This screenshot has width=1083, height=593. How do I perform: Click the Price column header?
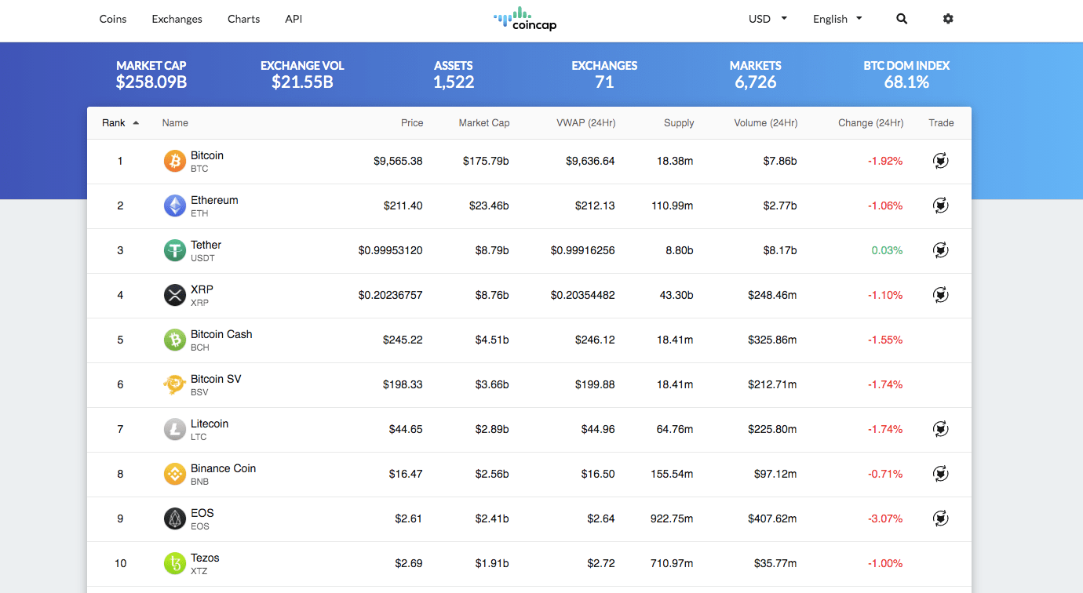(411, 122)
